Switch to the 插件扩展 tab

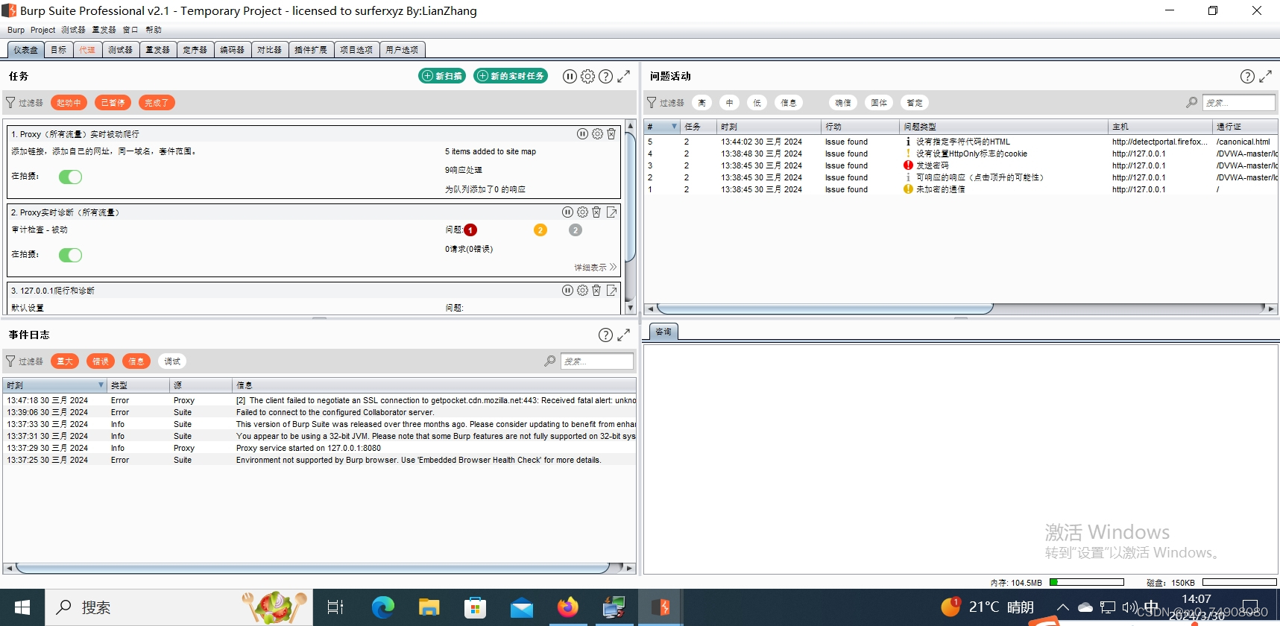(310, 50)
